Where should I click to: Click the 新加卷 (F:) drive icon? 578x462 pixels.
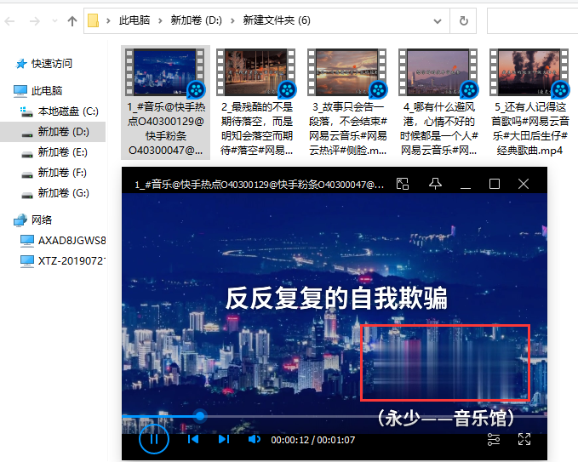27,174
